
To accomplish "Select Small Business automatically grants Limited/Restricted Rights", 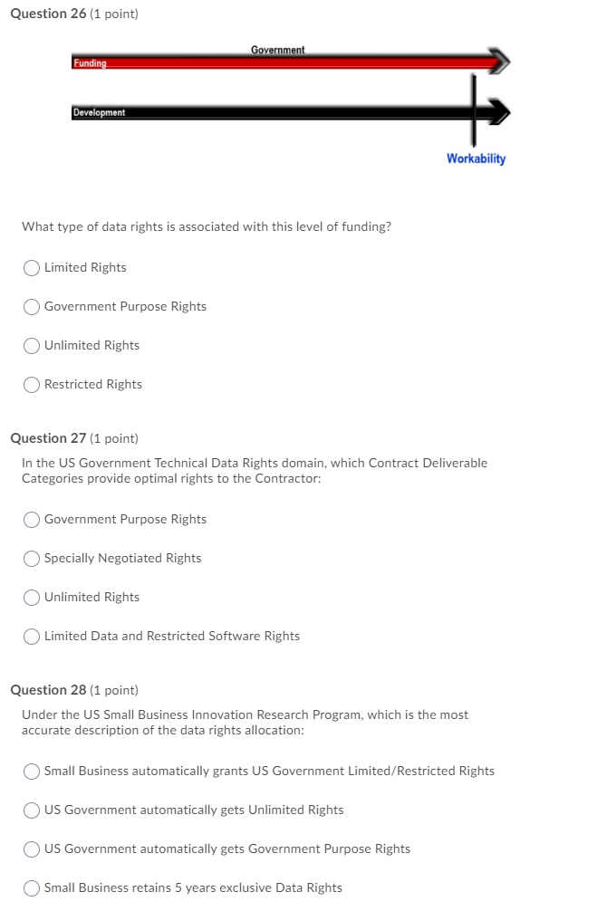I will click(x=32, y=771).
